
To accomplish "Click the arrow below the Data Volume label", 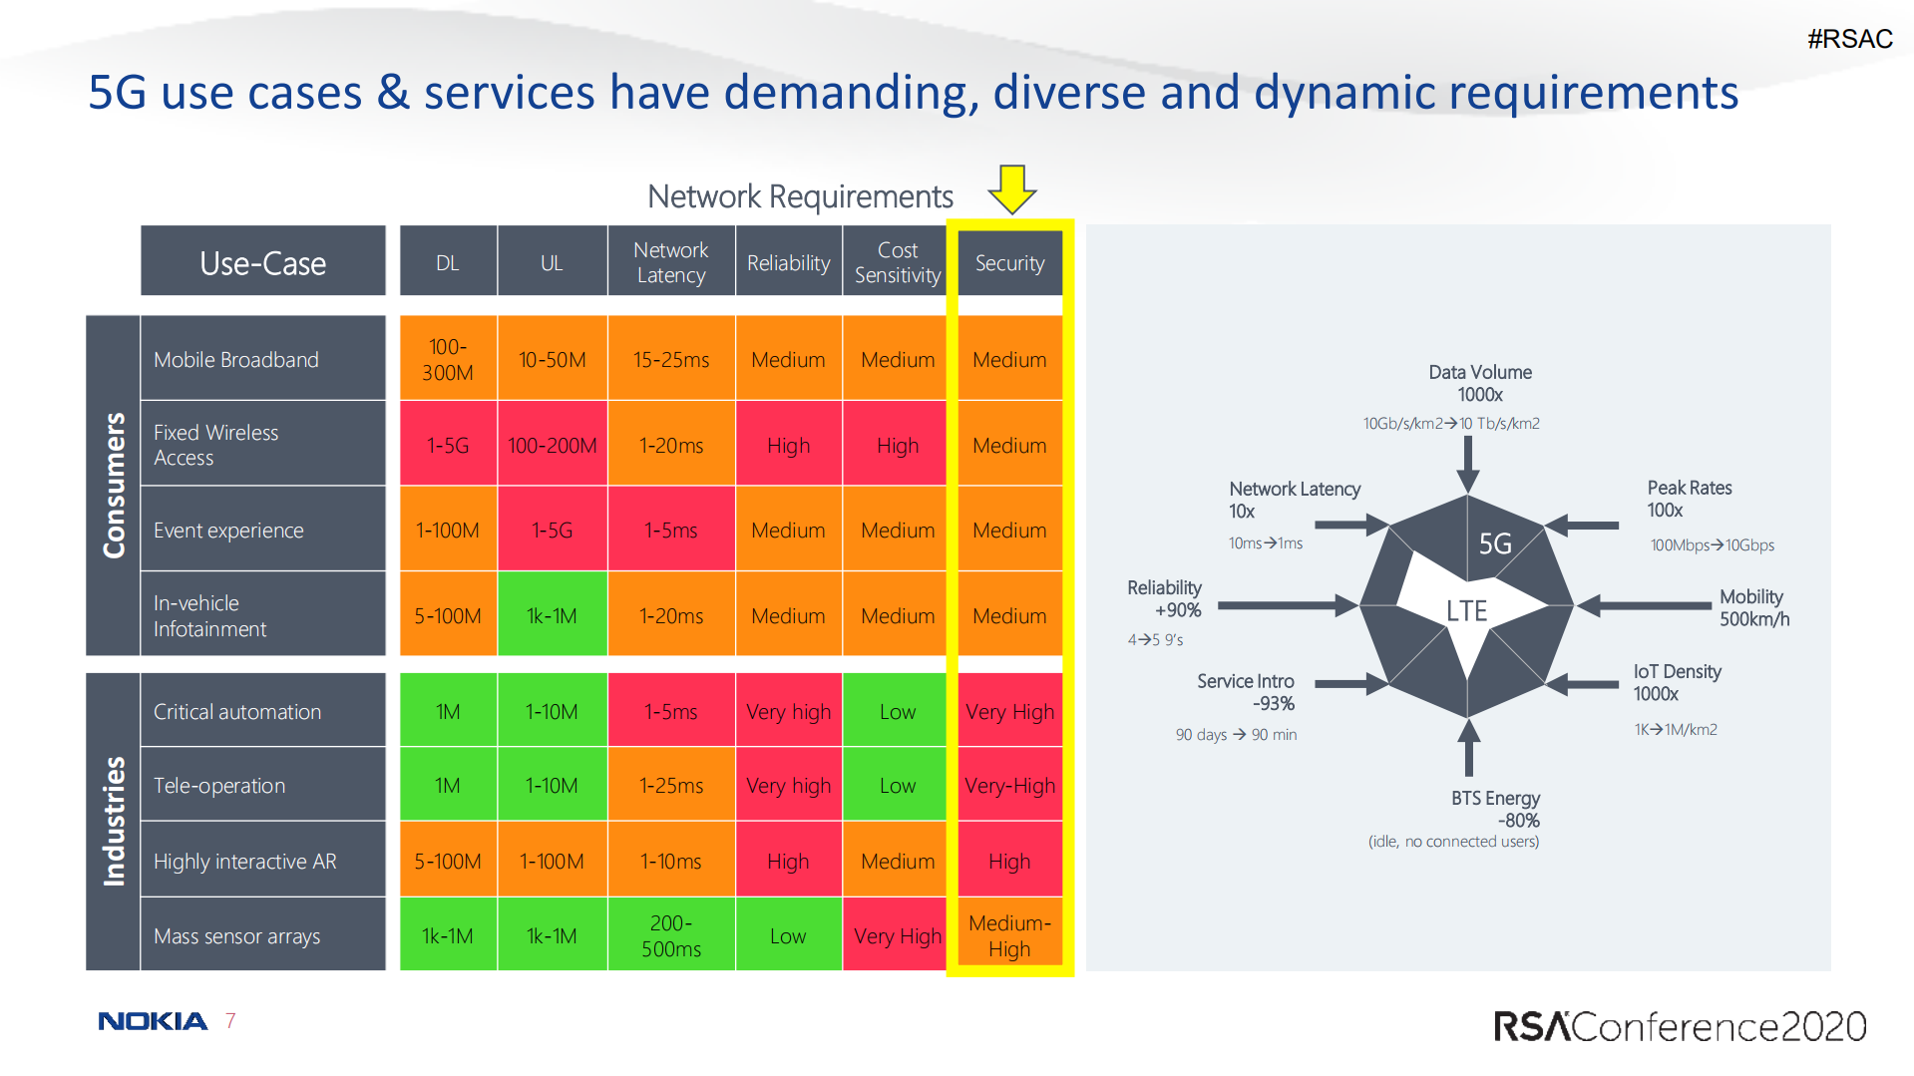I will pos(1467,464).
